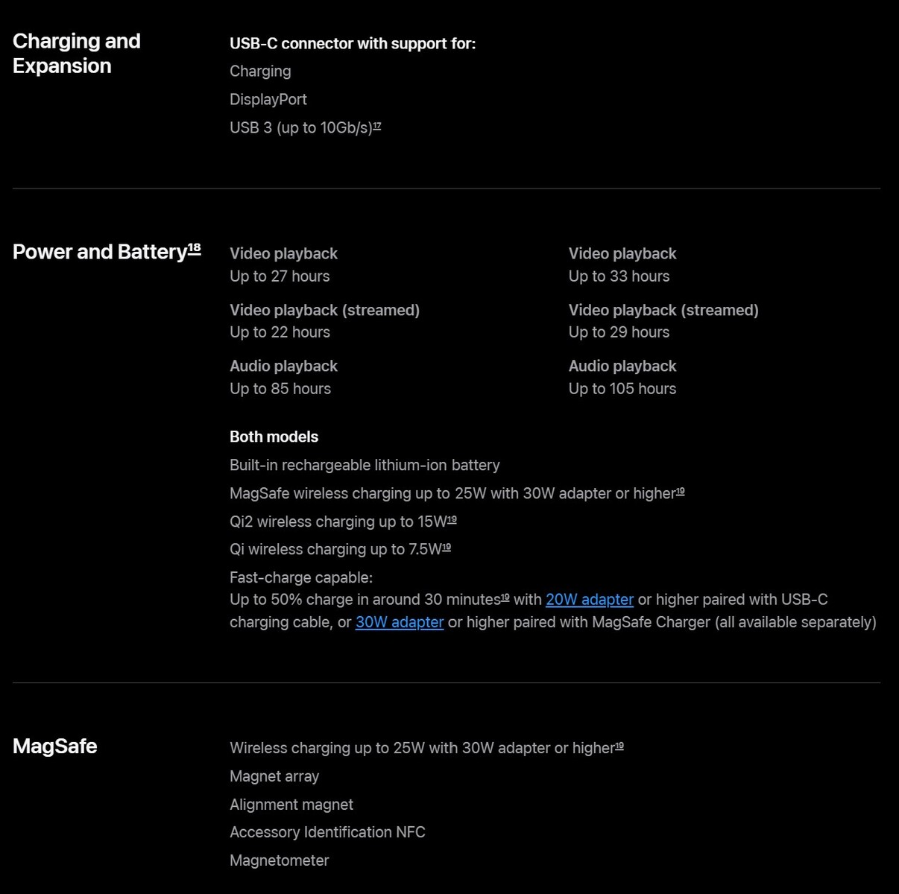The image size is (899, 894).
Task: Click the 'USB-C connector with support for' text
Action: point(353,43)
